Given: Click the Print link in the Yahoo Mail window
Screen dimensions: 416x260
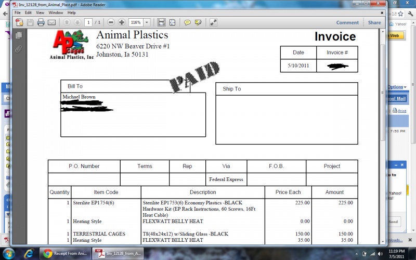Looking at the screenshot, I should pyautogui.click(x=402, y=111).
